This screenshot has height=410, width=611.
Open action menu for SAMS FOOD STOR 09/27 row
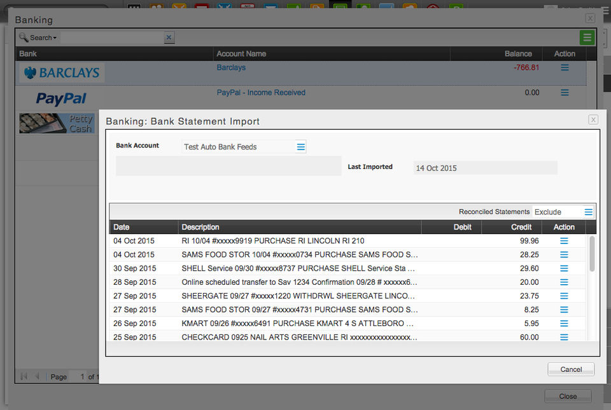(564, 310)
